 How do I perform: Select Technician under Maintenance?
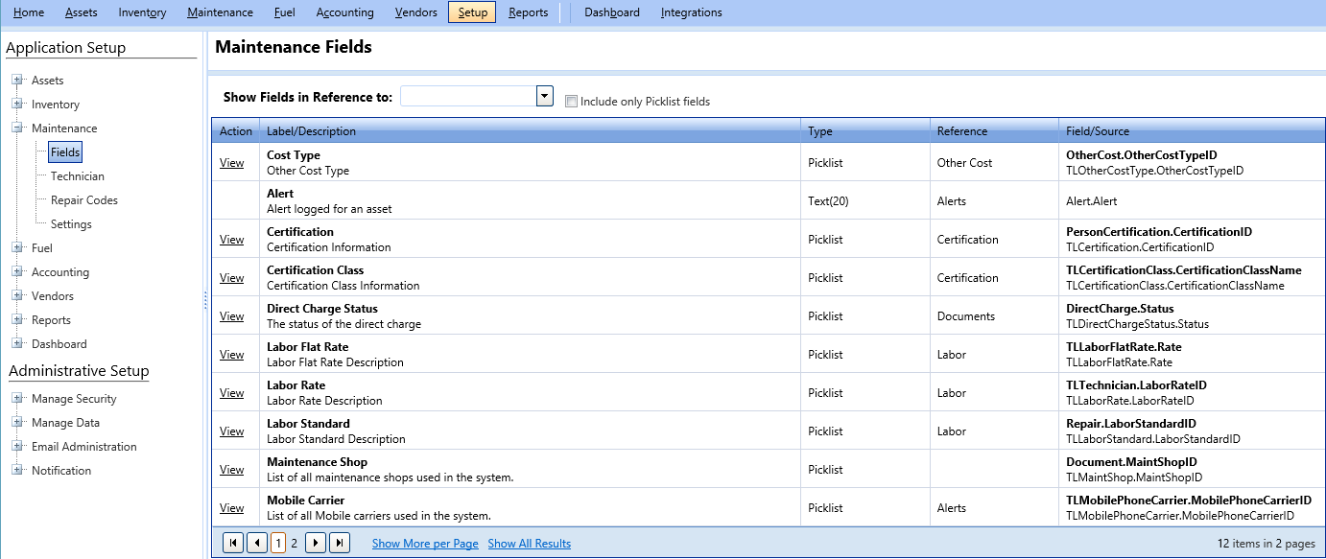click(78, 176)
